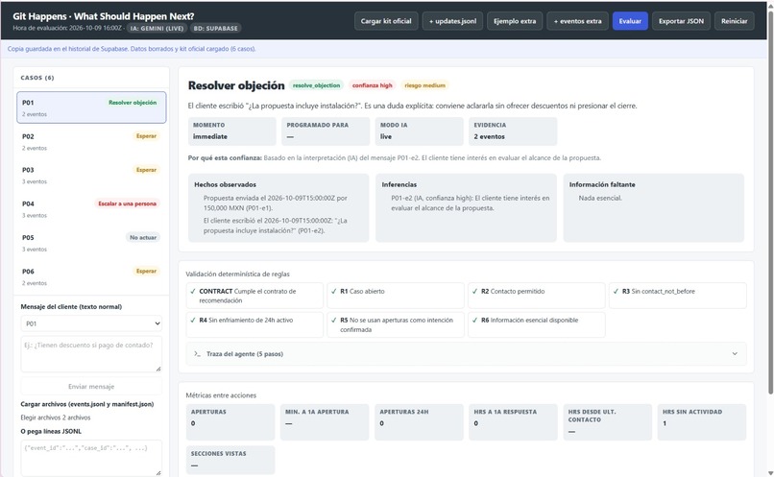Click the R3 Sin contact_not_before check mark

pos(617,291)
